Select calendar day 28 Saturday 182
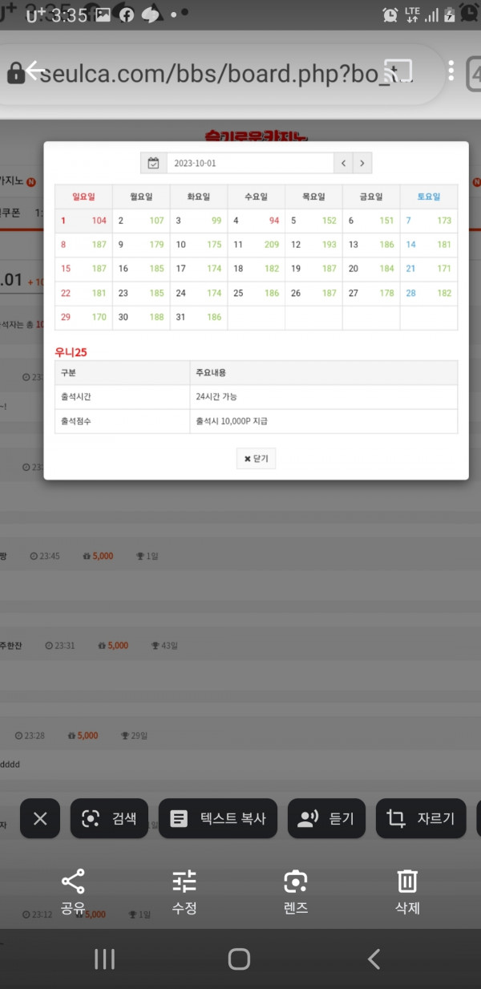This screenshot has height=989, width=481. (429, 293)
